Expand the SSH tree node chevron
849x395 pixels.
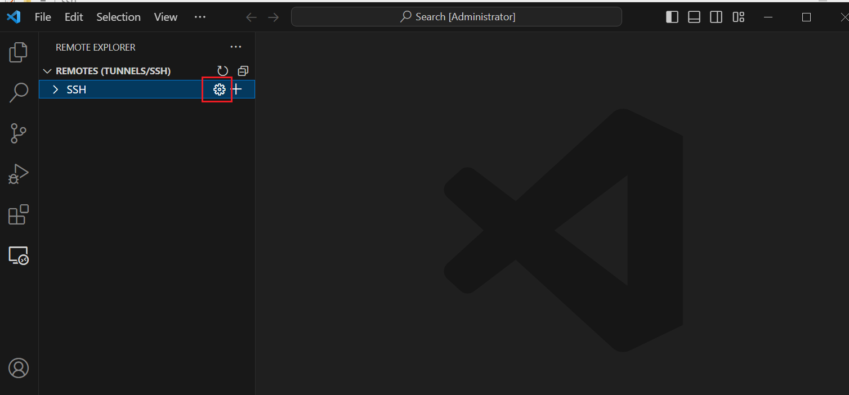tap(55, 89)
